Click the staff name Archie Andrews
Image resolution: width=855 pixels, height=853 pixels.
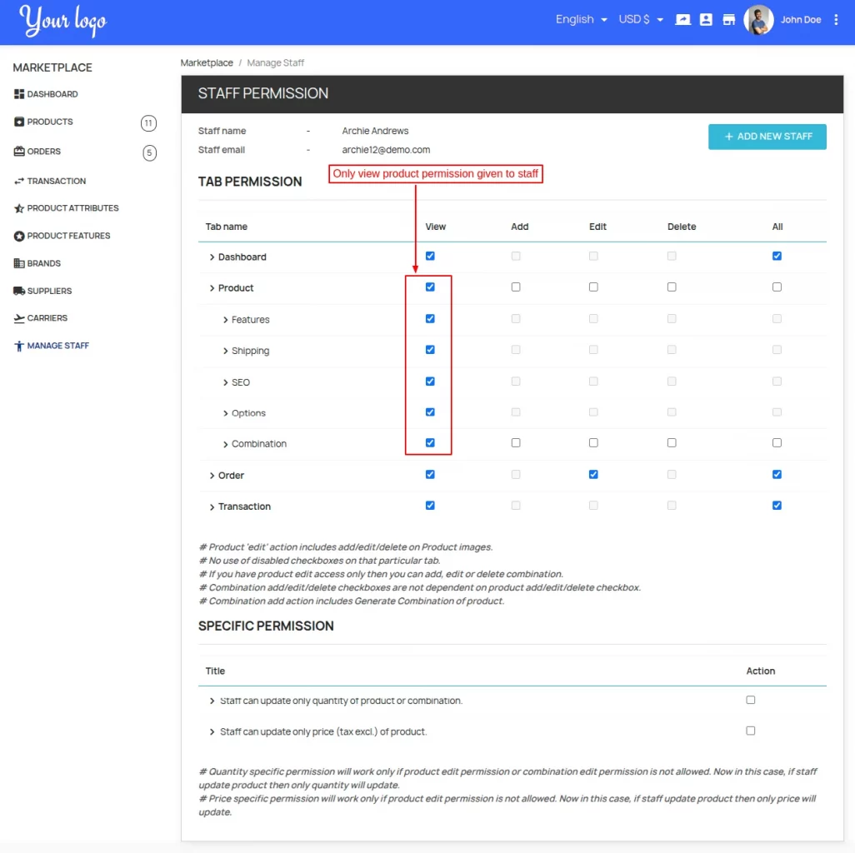click(x=375, y=131)
